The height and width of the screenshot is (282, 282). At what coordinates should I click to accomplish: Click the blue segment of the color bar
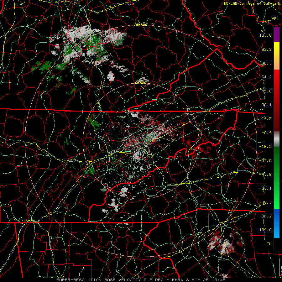(x=277, y=223)
